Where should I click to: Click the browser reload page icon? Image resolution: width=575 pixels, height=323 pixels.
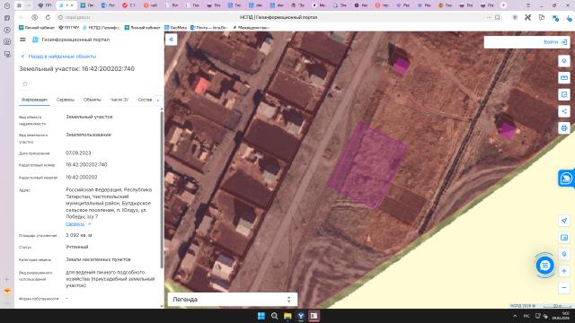[x=48, y=17]
